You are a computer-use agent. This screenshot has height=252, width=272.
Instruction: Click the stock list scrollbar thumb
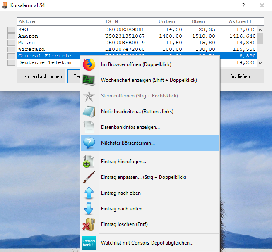click(260, 38)
